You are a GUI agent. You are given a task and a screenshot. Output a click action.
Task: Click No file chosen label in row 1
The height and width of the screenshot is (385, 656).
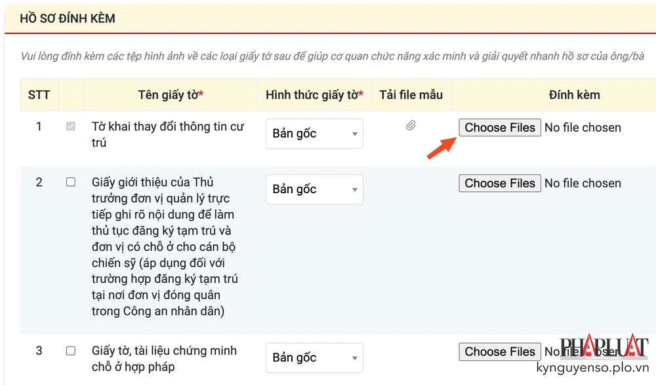583,128
